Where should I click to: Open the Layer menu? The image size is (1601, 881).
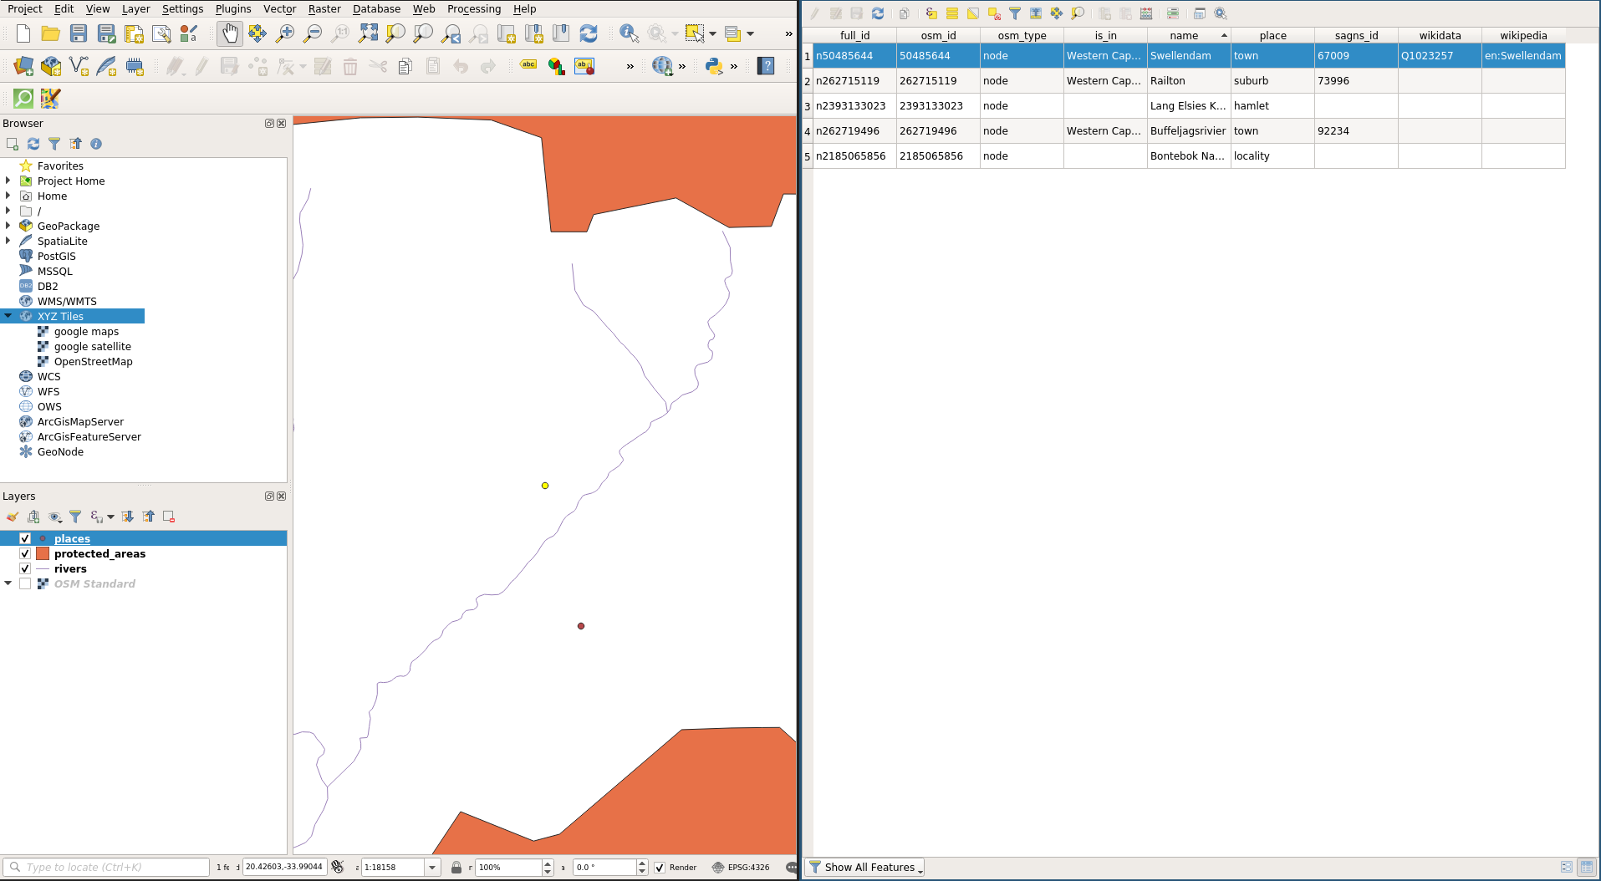pos(135,9)
